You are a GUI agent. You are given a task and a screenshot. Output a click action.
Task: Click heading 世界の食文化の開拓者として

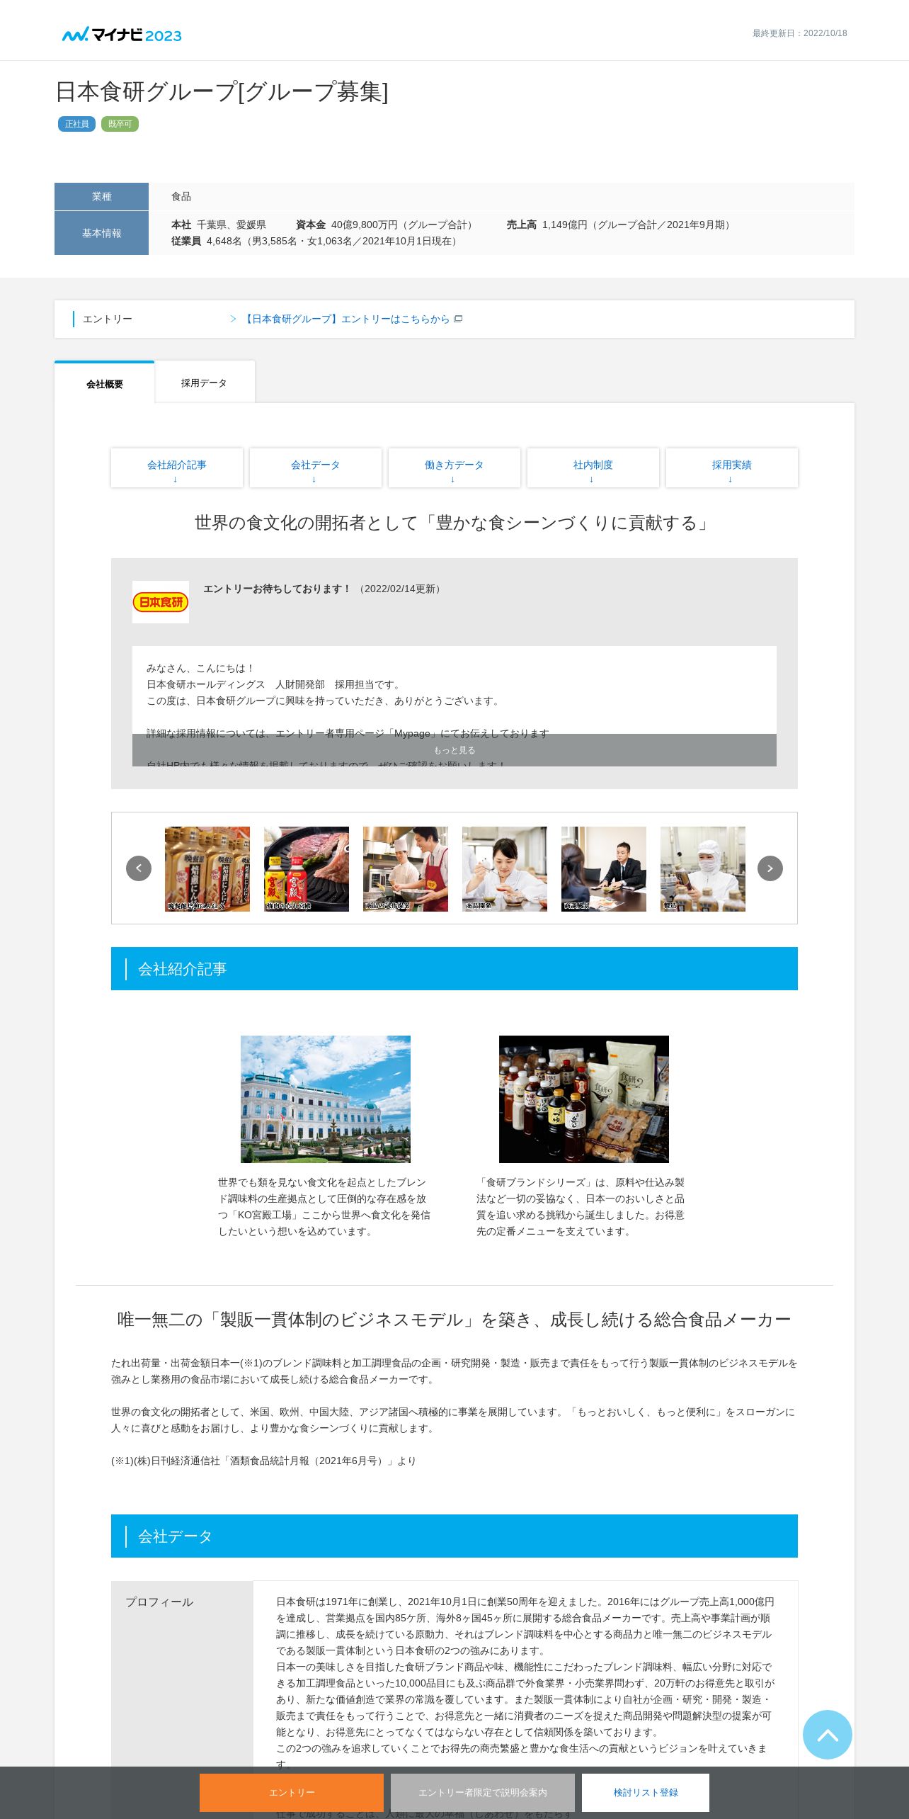[455, 523]
